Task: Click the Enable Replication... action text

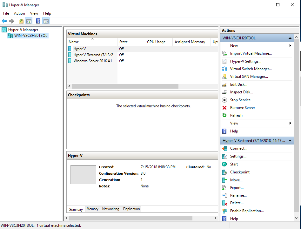Action: click(247, 211)
